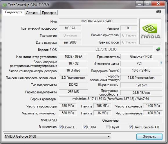The height and width of the screenshot is (144, 168).
Task: Toggle the PhysX checkbox
Action: point(107,127)
